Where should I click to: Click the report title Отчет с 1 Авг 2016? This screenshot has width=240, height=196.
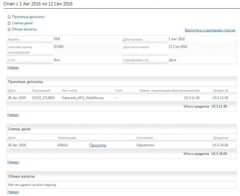pyautogui.click(x=38, y=4)
